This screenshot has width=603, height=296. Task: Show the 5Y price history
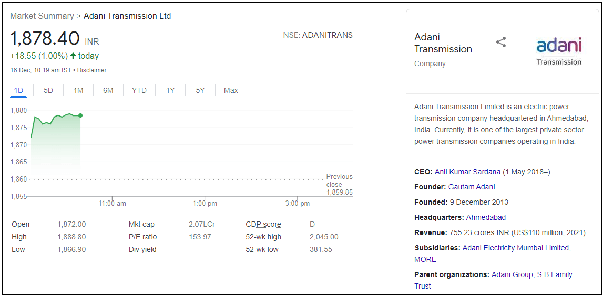tap(200, 90)
